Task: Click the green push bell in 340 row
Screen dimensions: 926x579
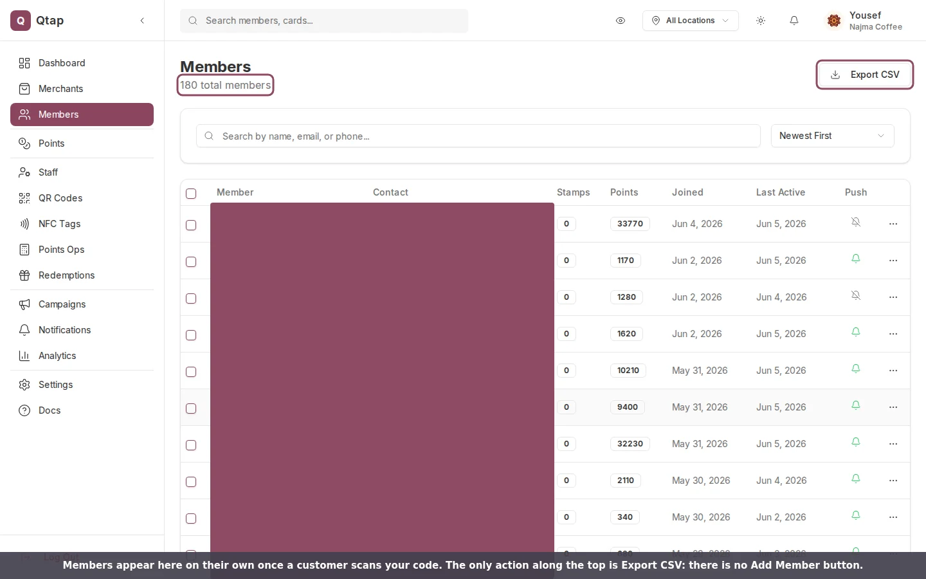Action: [856, 515]
